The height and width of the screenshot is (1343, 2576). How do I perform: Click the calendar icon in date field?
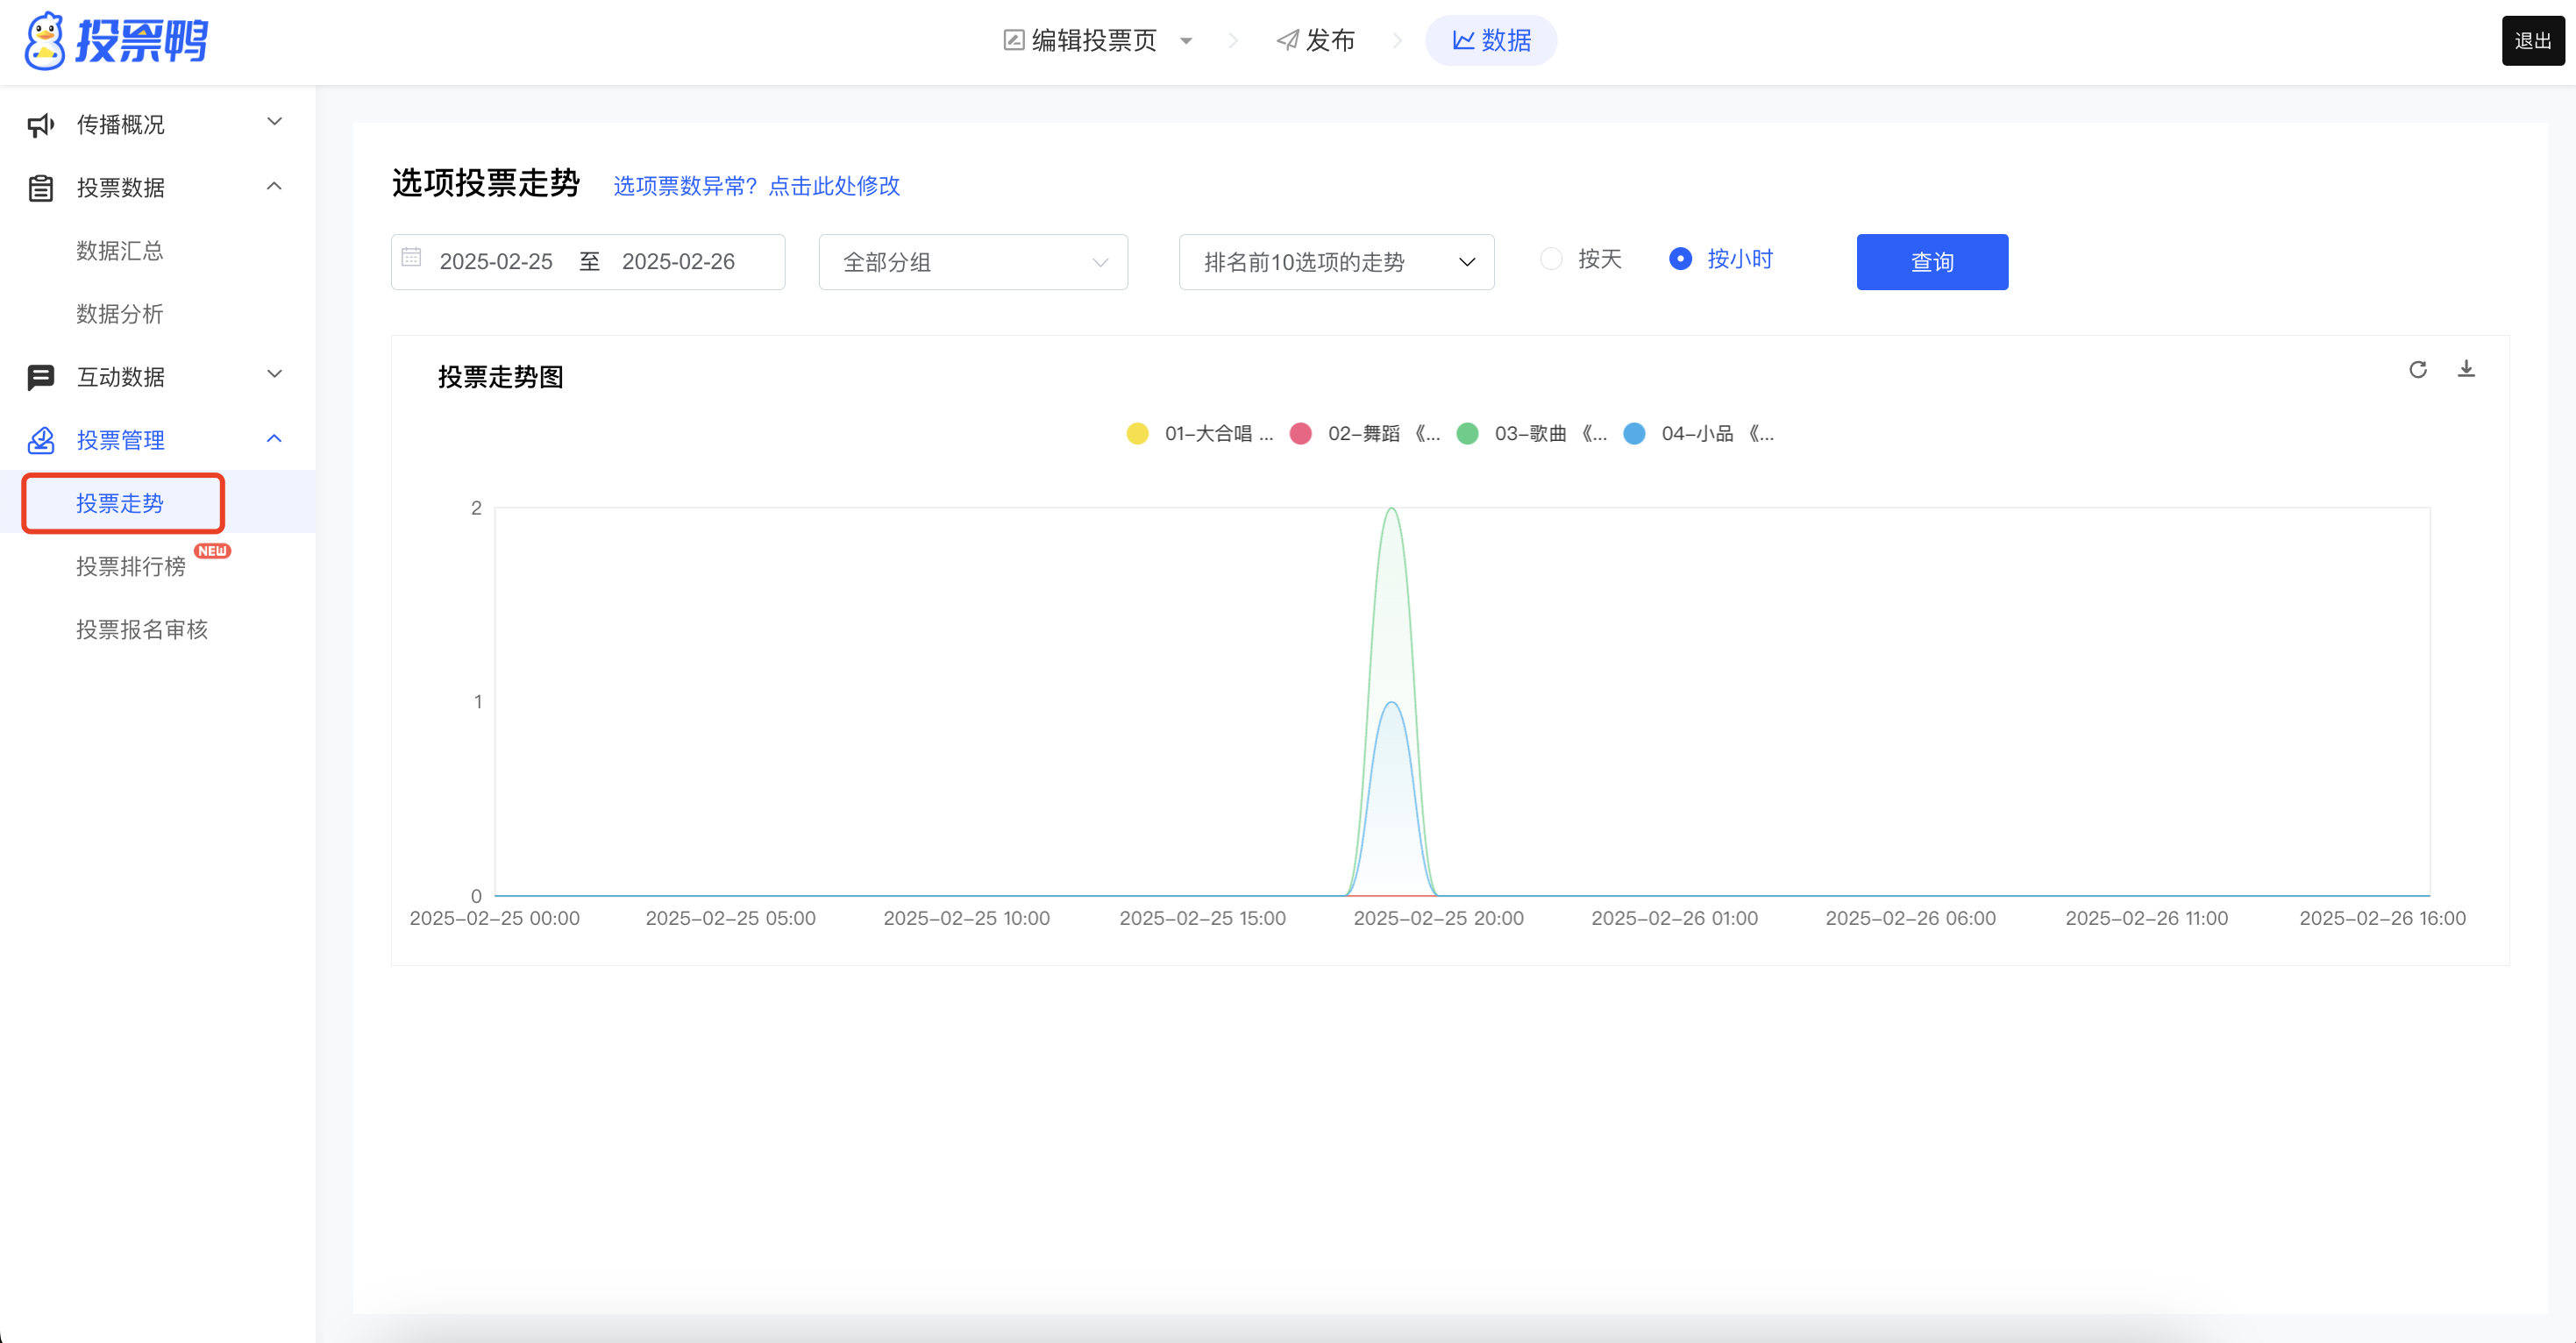click(x=411, y=258)
